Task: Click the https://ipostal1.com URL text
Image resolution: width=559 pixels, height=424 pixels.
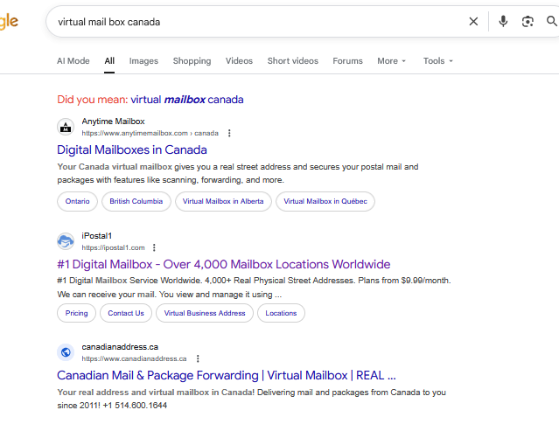Action: [113, 247]
